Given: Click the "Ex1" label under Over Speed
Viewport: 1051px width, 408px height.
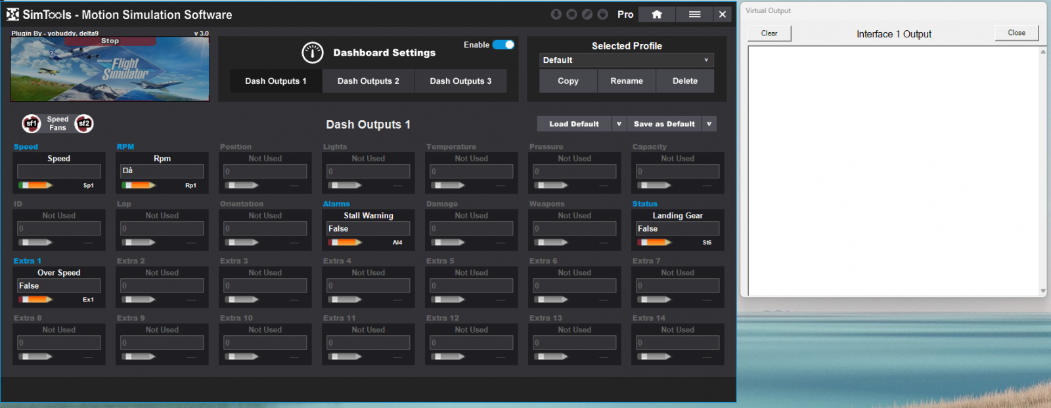Looking at the screenshot, I should point(88,300).
